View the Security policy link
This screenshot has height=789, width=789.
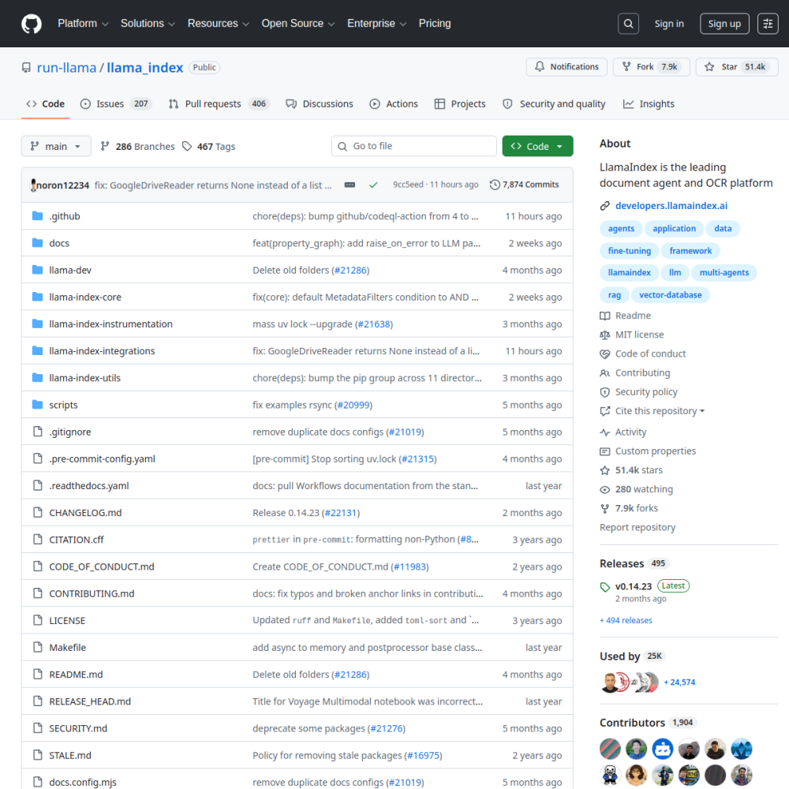pyautogui.click(x=638, y=392)
